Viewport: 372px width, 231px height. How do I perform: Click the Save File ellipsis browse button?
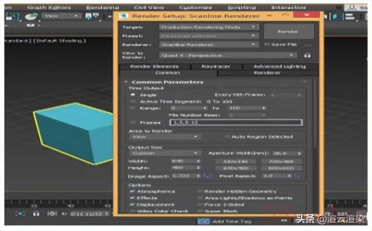(x=307, y=44)
